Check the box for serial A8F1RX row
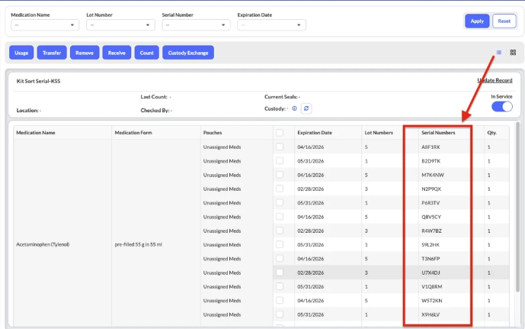Image resolution: width=525 pixels, height=329 pixels. click(x=280, y=147)
